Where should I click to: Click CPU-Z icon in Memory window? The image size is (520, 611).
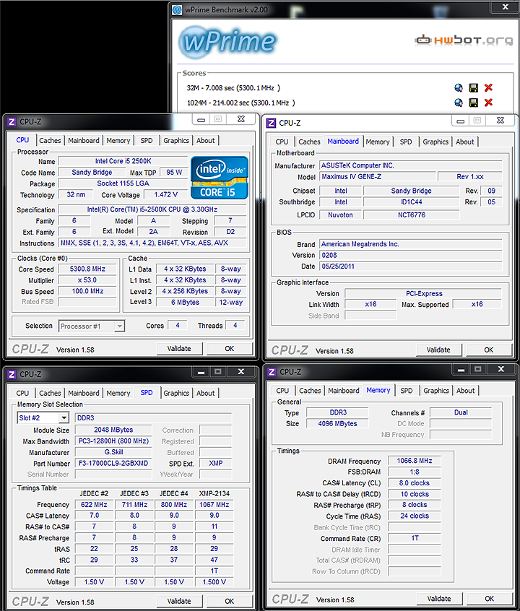coord(272,372)
